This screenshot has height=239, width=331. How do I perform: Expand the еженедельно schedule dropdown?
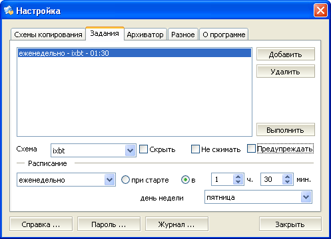[x=66, y=179]
